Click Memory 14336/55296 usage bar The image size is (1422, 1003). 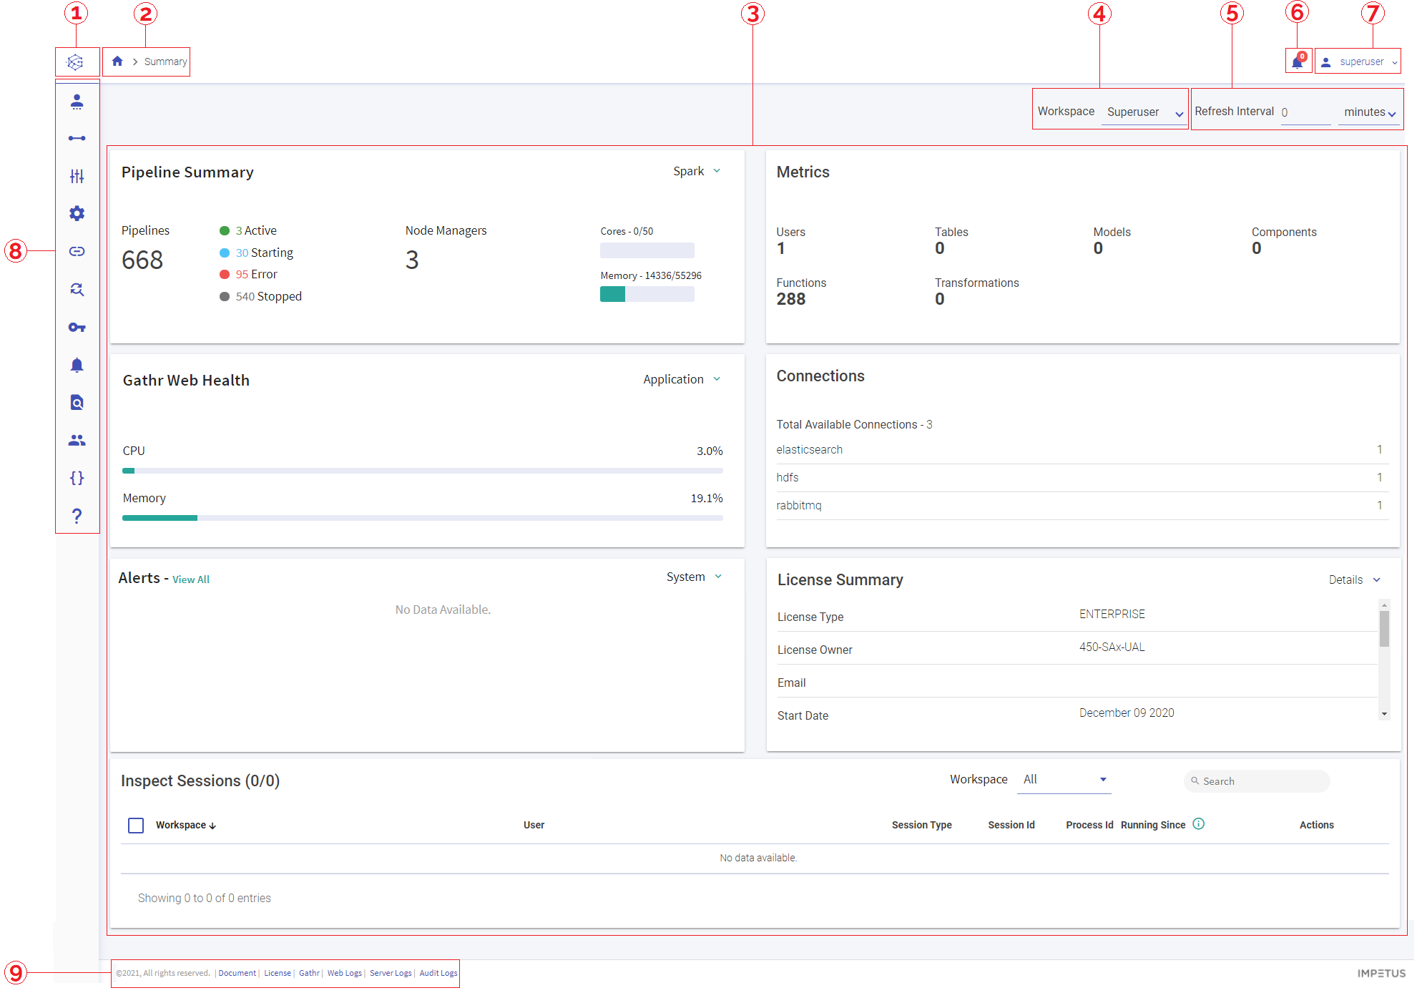647,294
